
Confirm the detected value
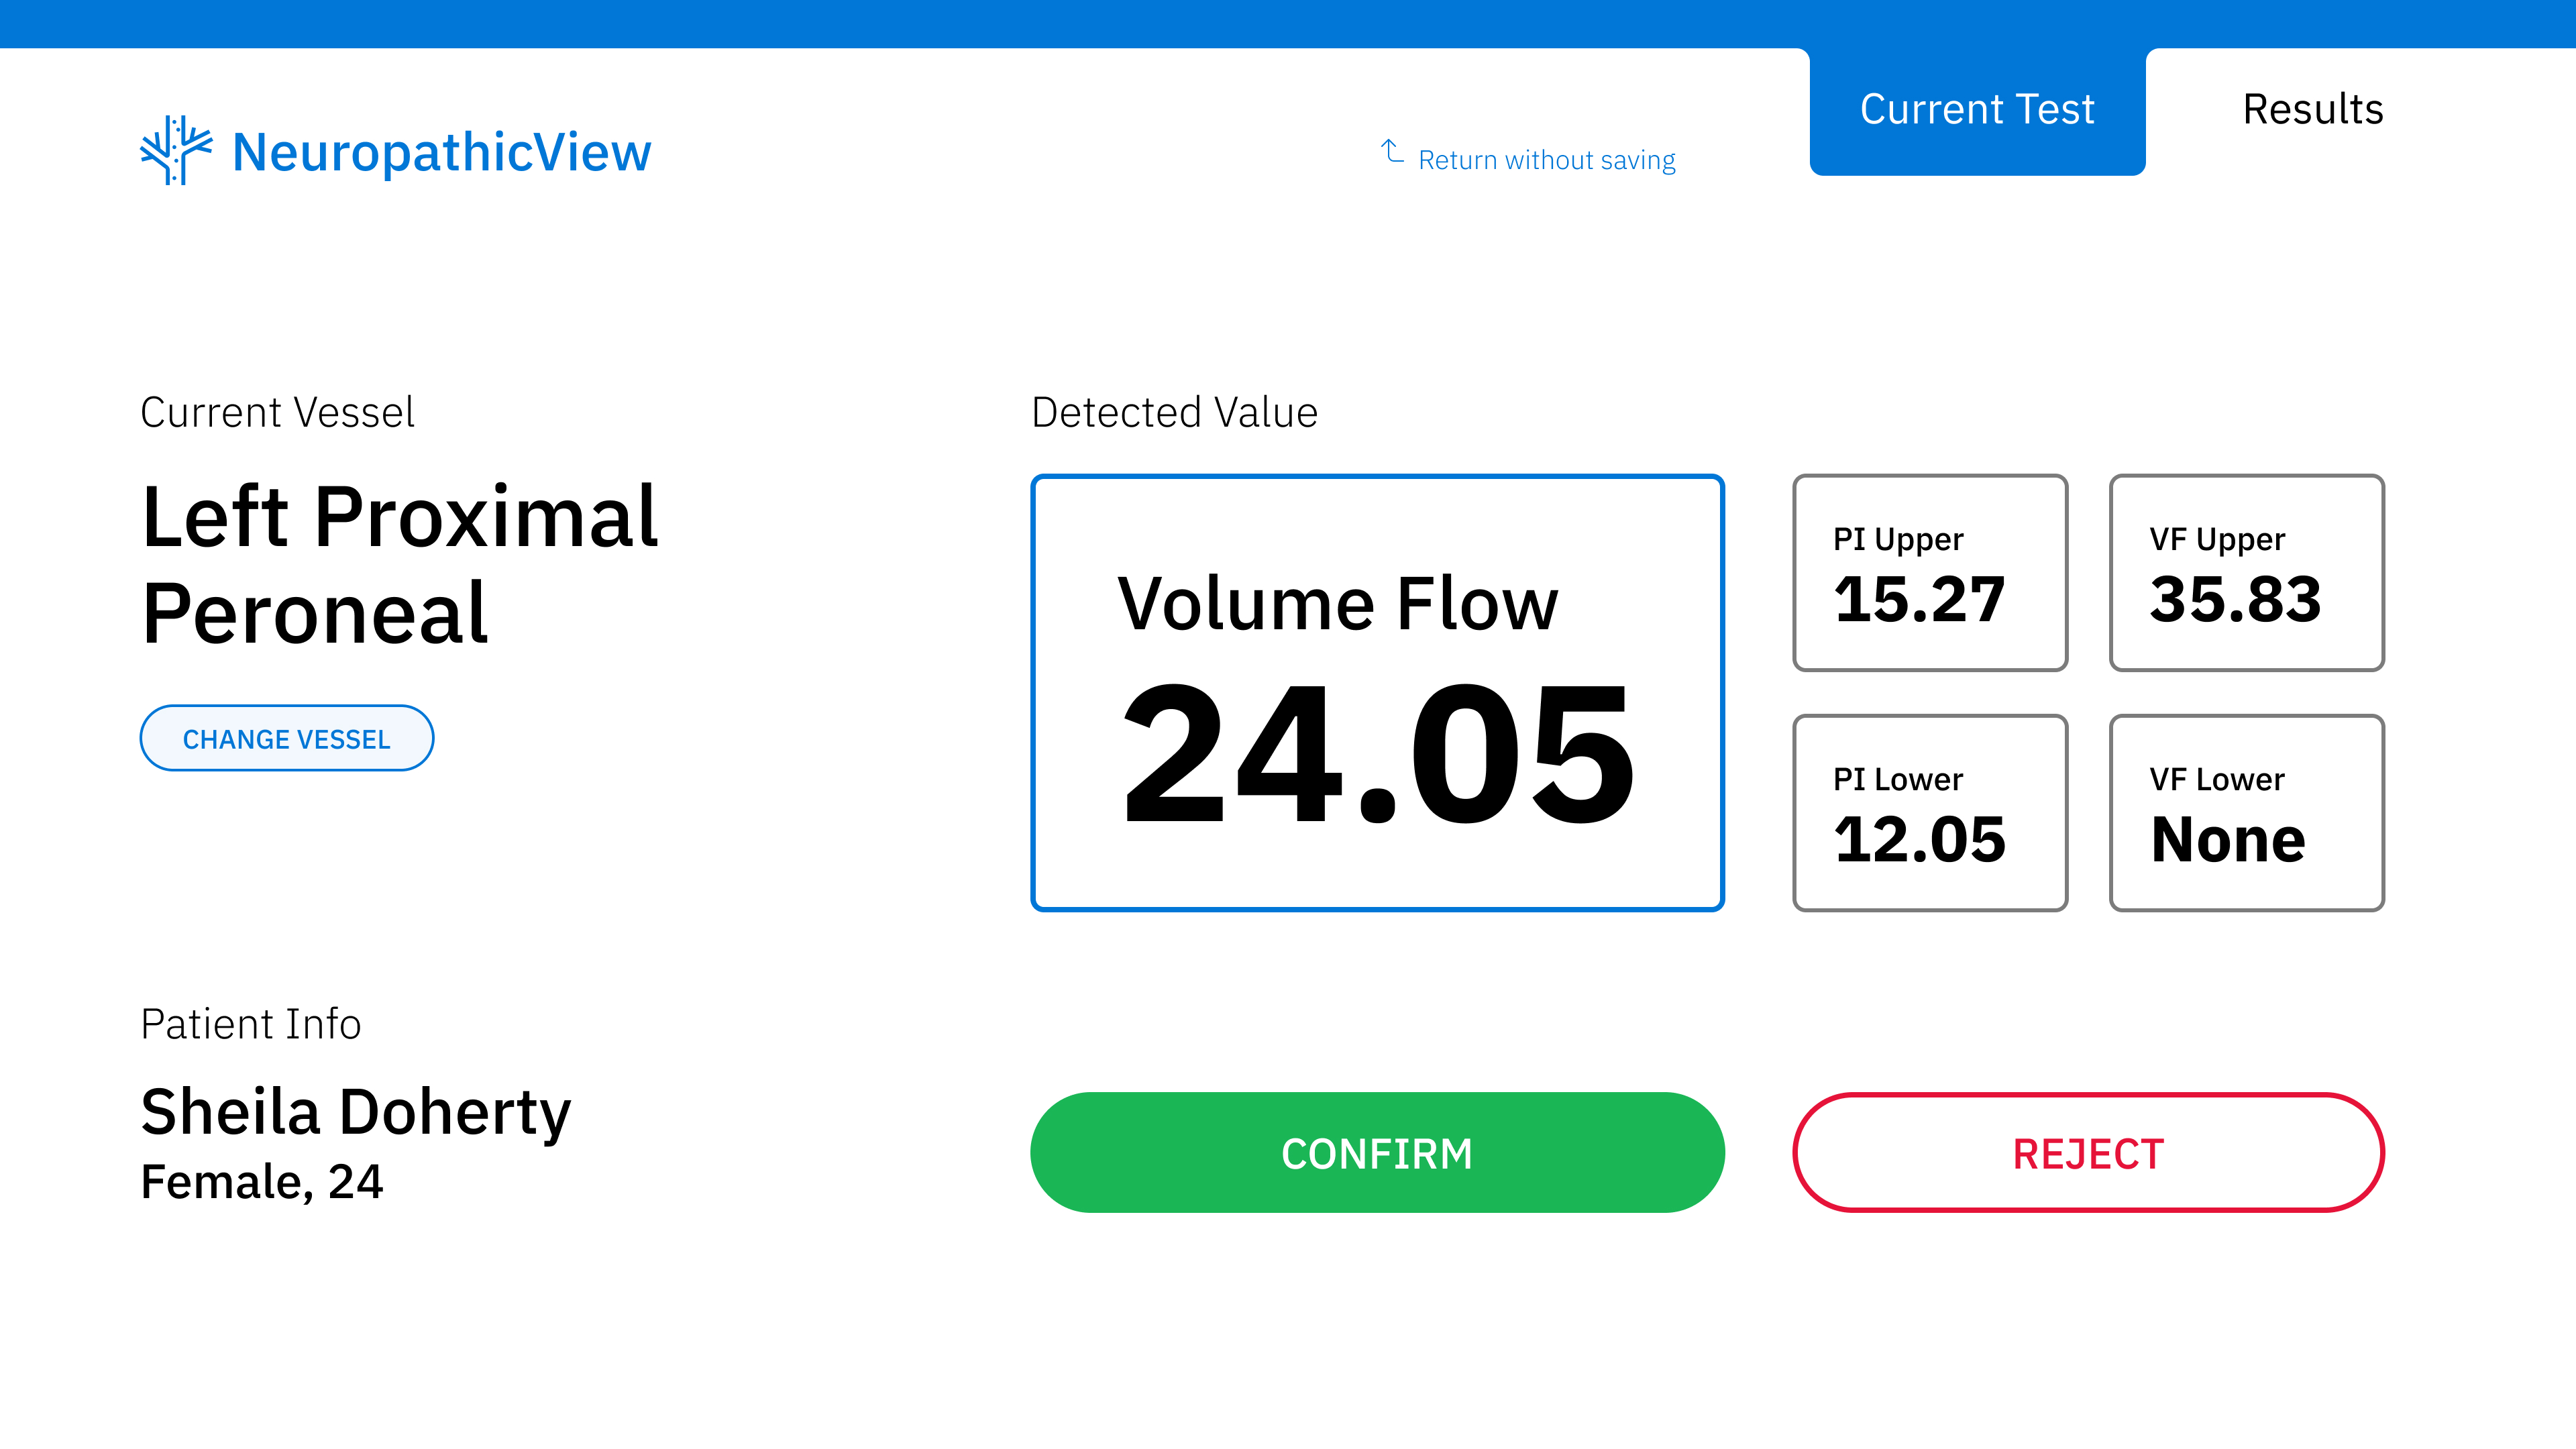point(1376,1153)
